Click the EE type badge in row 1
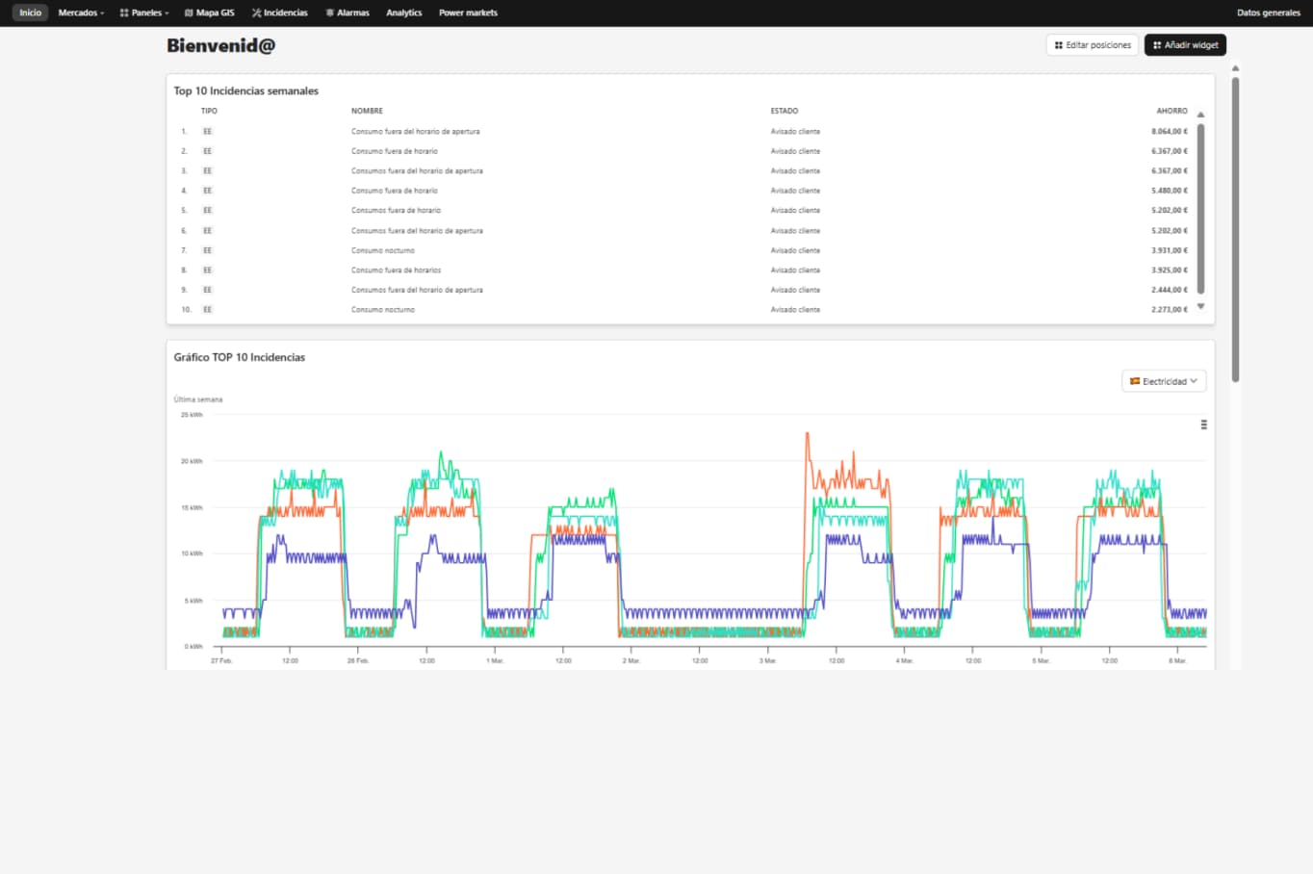The height and width of the screenshot is (874, 1313). [x=207, y=132]
